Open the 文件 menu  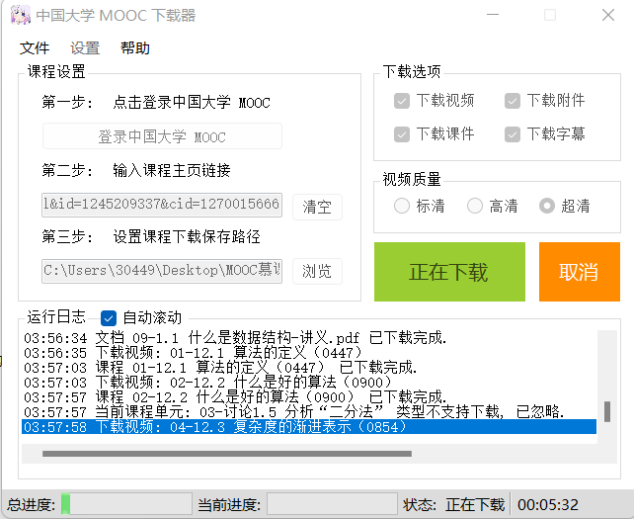point(35,48)
